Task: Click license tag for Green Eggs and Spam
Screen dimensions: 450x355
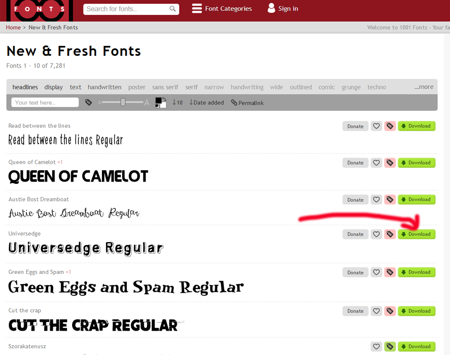Action: (x=390, y=273)
